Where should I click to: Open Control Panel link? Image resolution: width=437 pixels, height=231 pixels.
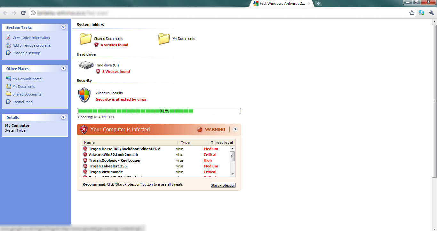point(23,102)
